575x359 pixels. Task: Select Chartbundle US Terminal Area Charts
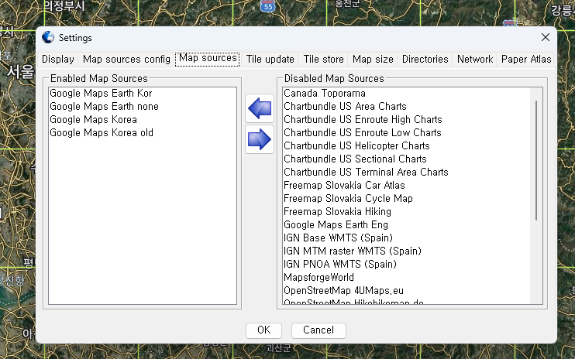[406, 173]
